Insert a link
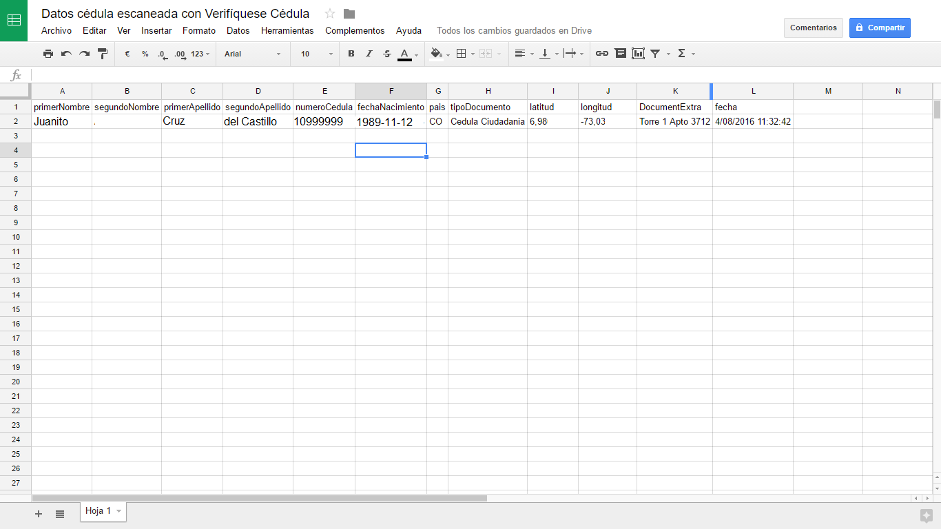This screenshot has width=941, height=529. pyautogui.click(x=602, y=54)
